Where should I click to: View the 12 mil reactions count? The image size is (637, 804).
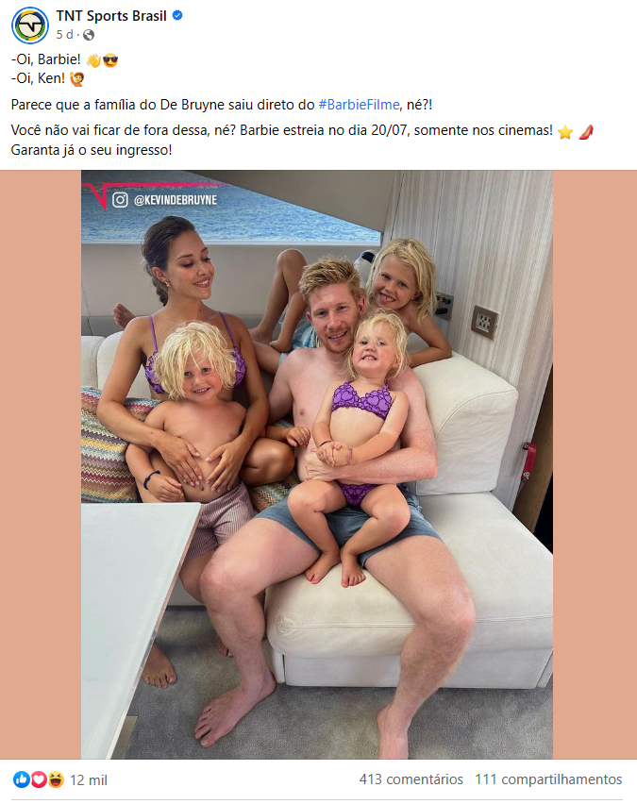point(88,779)
